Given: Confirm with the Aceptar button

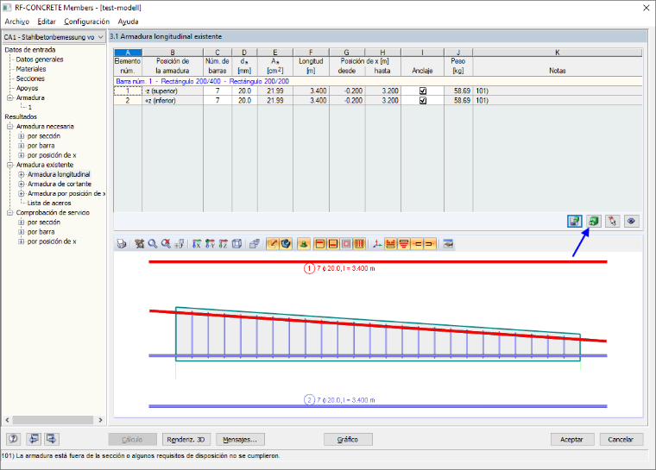Looking at the screenshot, I should pyautogui.click(x=571, y=440).
